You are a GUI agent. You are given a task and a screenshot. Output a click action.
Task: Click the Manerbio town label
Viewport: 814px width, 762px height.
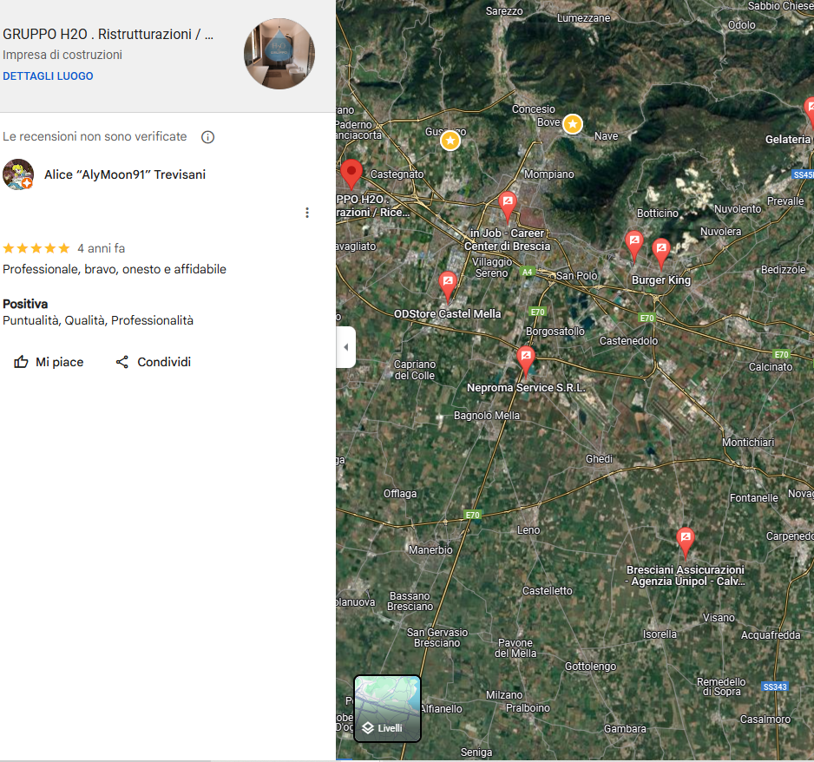click(430, 550)
